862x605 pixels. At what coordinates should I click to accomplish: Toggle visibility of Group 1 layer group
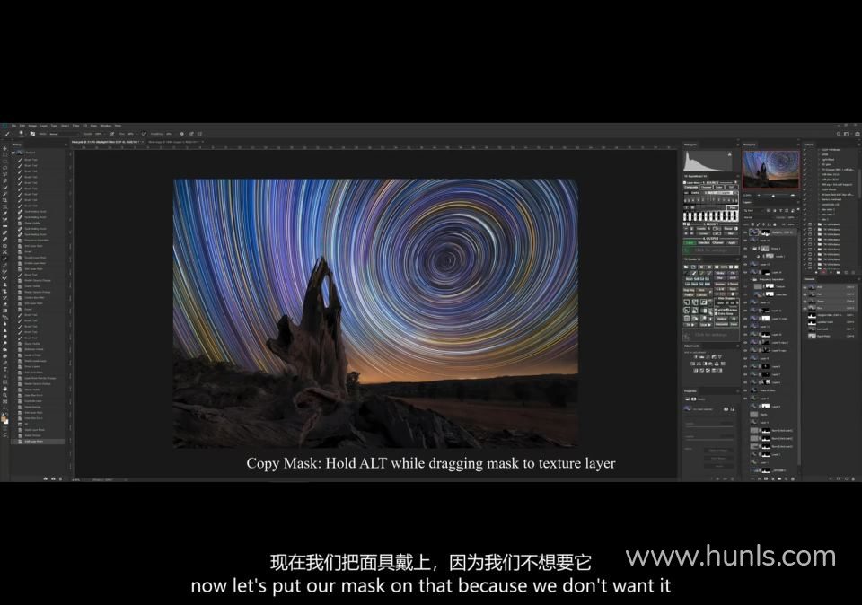pos(745,249)
